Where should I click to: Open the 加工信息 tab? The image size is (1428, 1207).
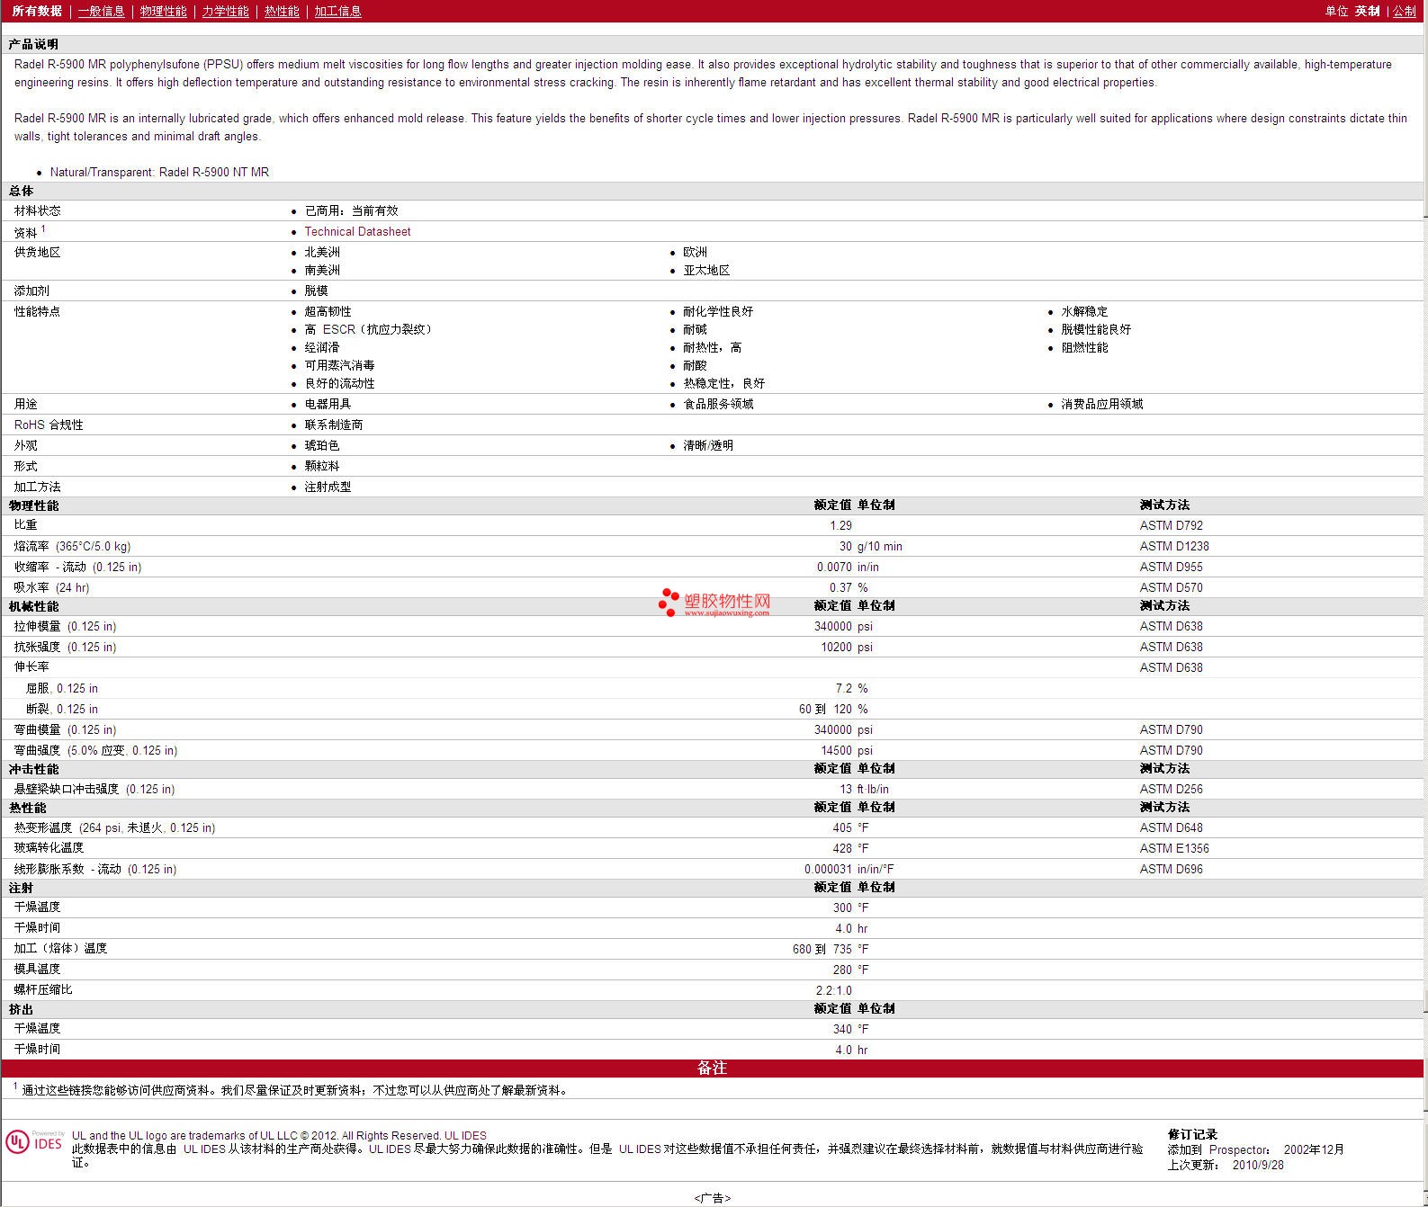337,11
